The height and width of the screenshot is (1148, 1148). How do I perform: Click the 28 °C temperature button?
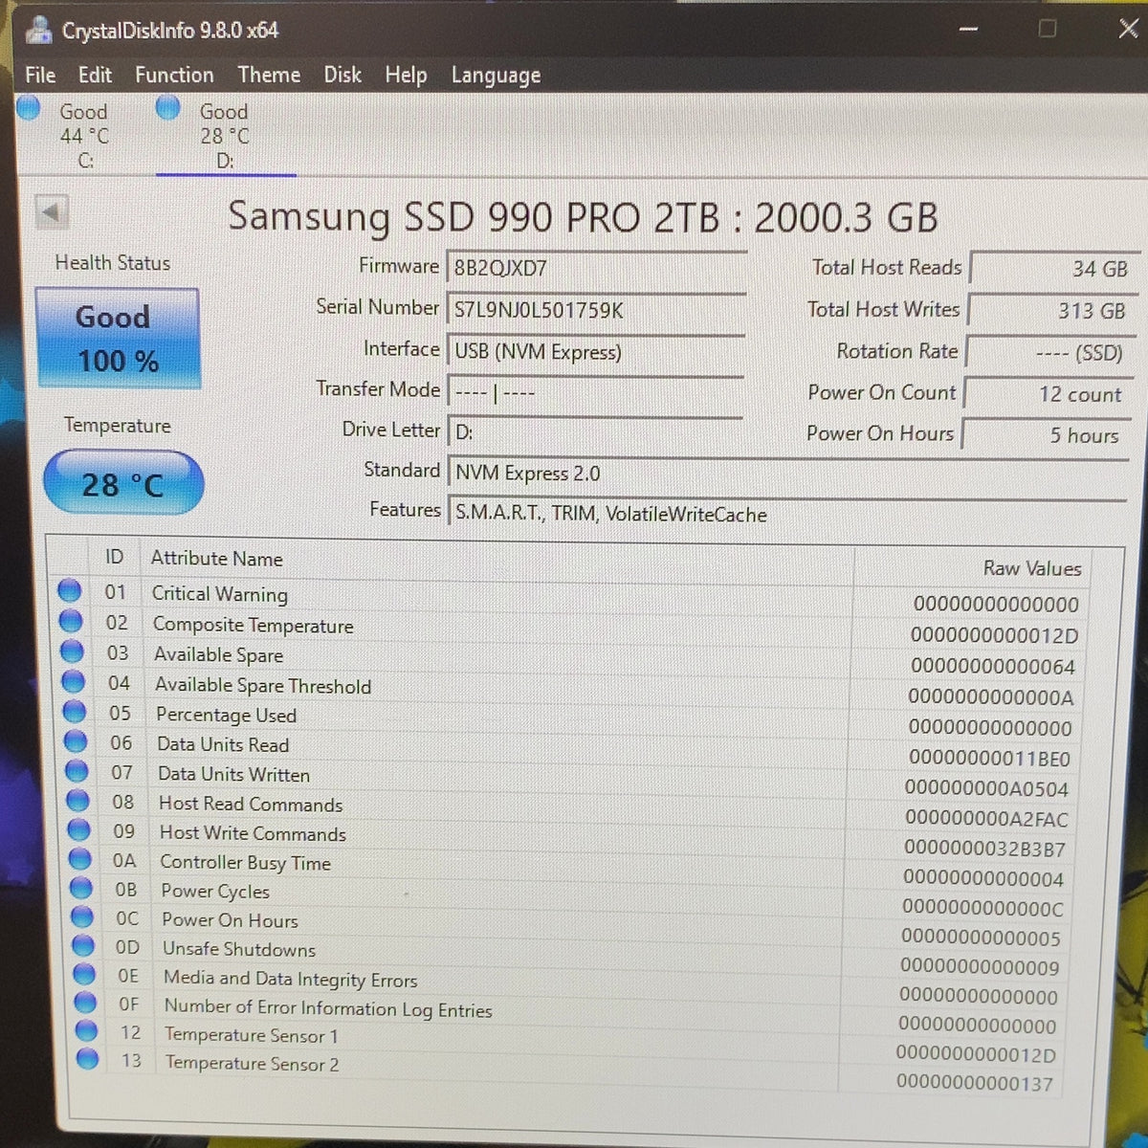click(122, 483)
